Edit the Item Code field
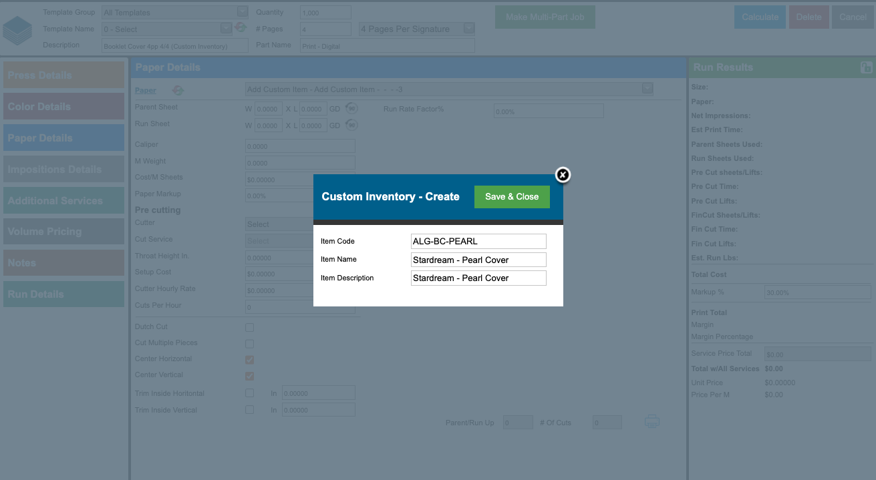 click(x=478, y=241)
